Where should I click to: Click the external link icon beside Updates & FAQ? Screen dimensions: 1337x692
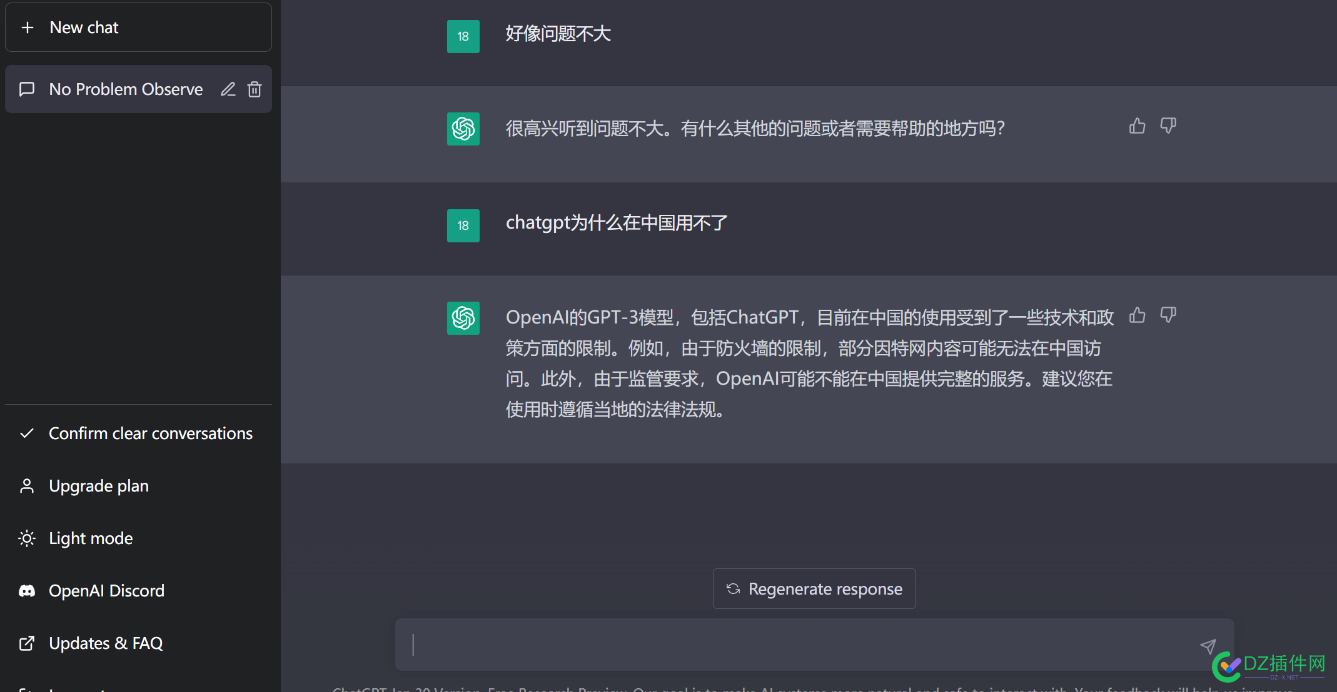(x=27, y=643)
